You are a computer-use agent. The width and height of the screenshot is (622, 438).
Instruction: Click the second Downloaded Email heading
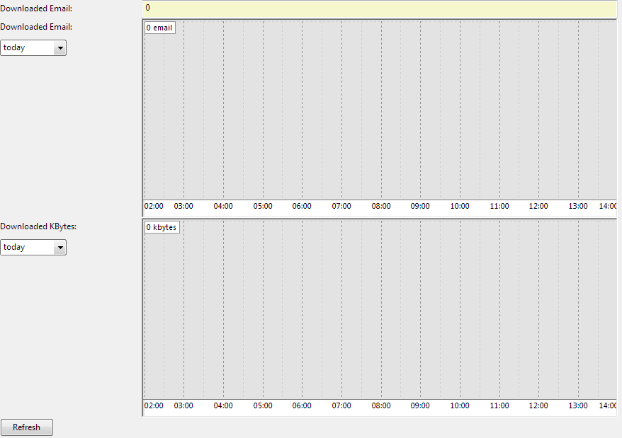pos(36,26)
